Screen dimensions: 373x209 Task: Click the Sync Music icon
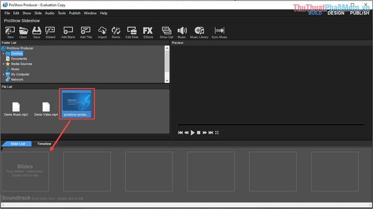tap(220, 33)
